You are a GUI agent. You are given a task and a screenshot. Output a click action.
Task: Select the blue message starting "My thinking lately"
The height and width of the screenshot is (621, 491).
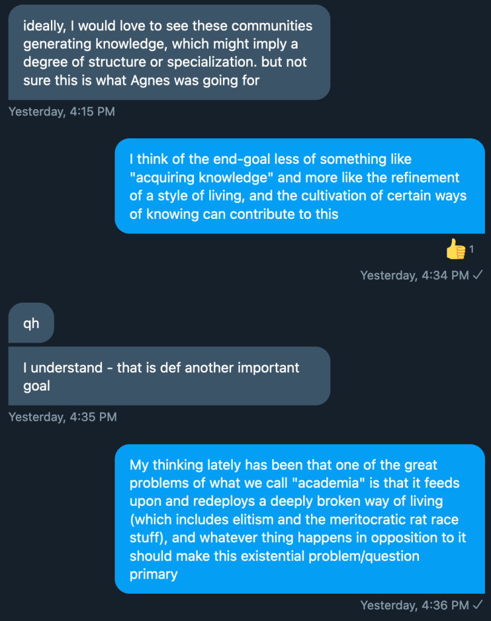(299, 519)
